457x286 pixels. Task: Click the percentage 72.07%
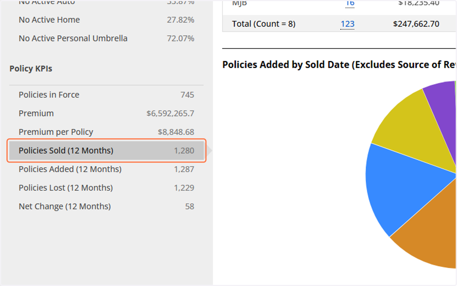pos(181,38)
